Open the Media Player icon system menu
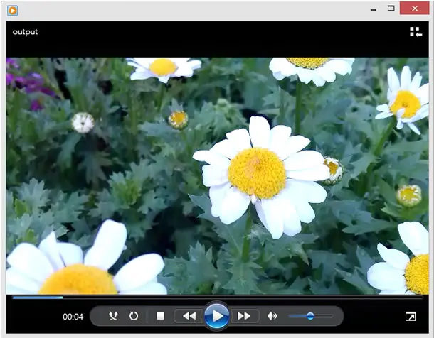Screen dimensions: 434x338 (13, 11)
